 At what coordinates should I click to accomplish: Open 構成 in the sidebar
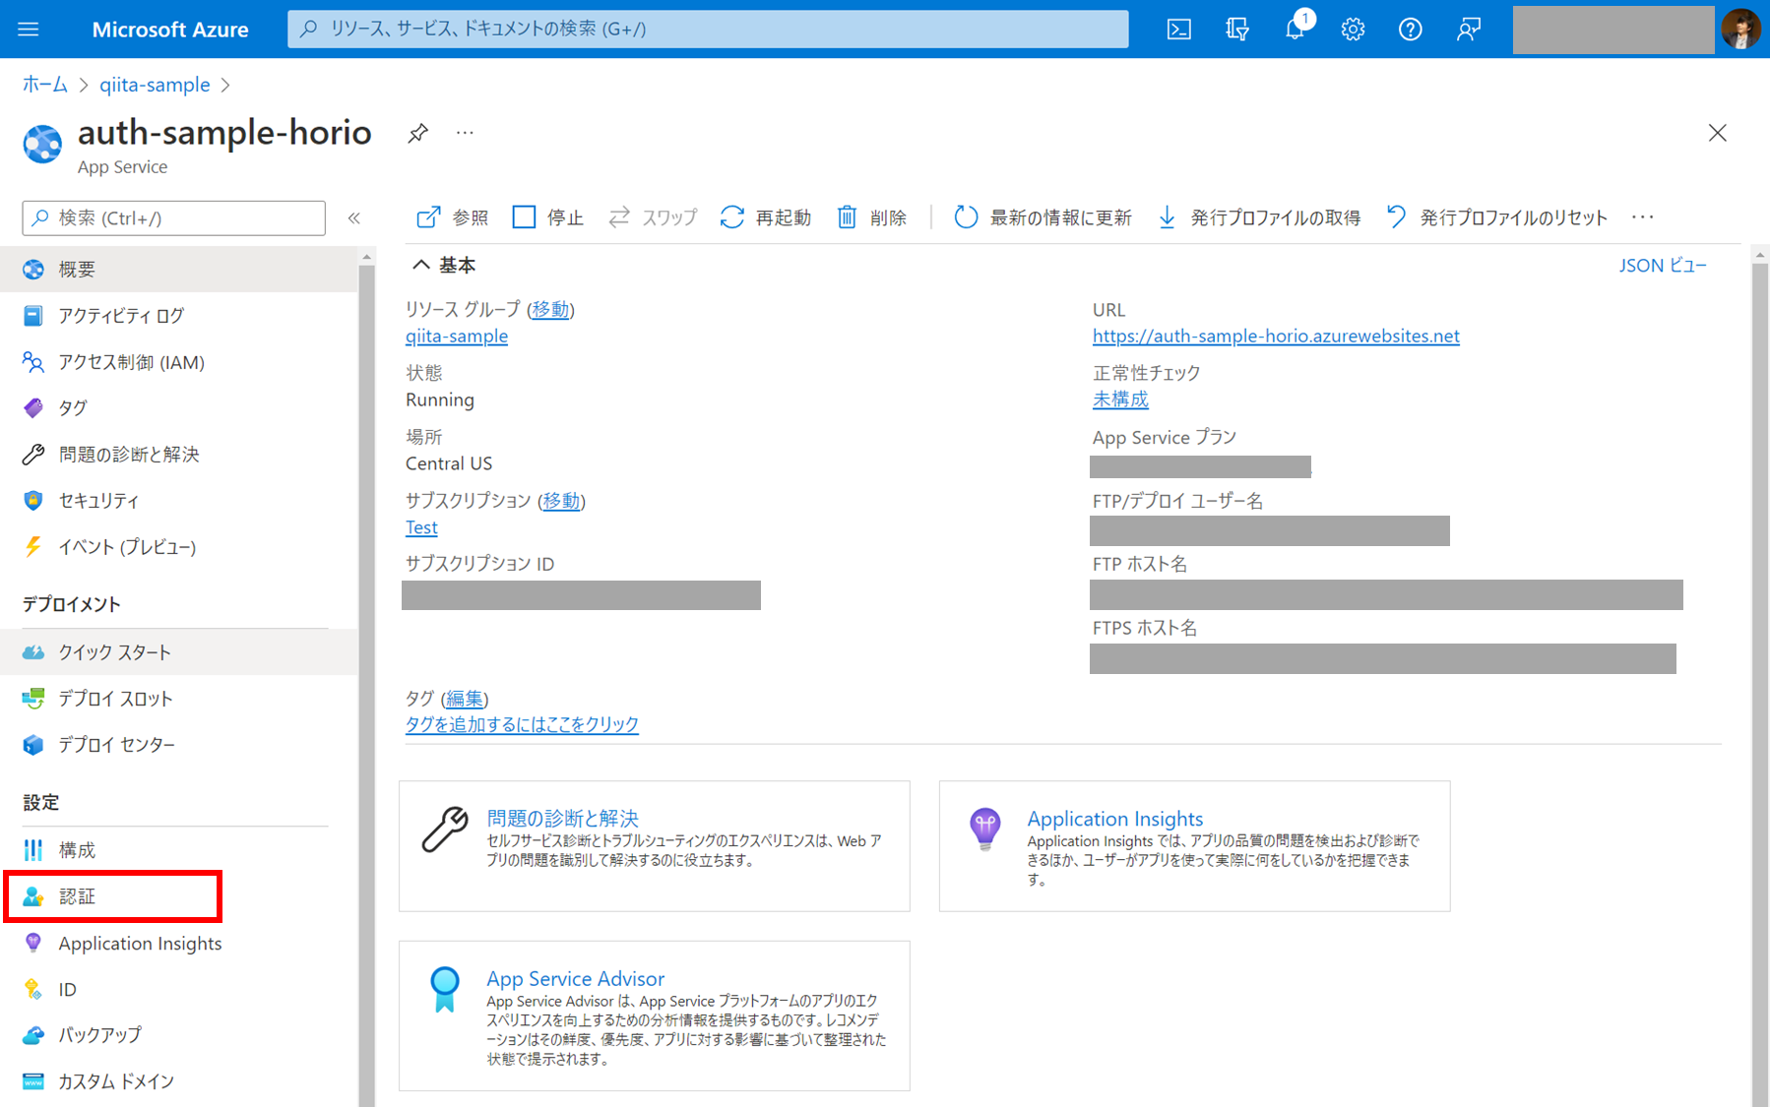[x=178, y=850]
